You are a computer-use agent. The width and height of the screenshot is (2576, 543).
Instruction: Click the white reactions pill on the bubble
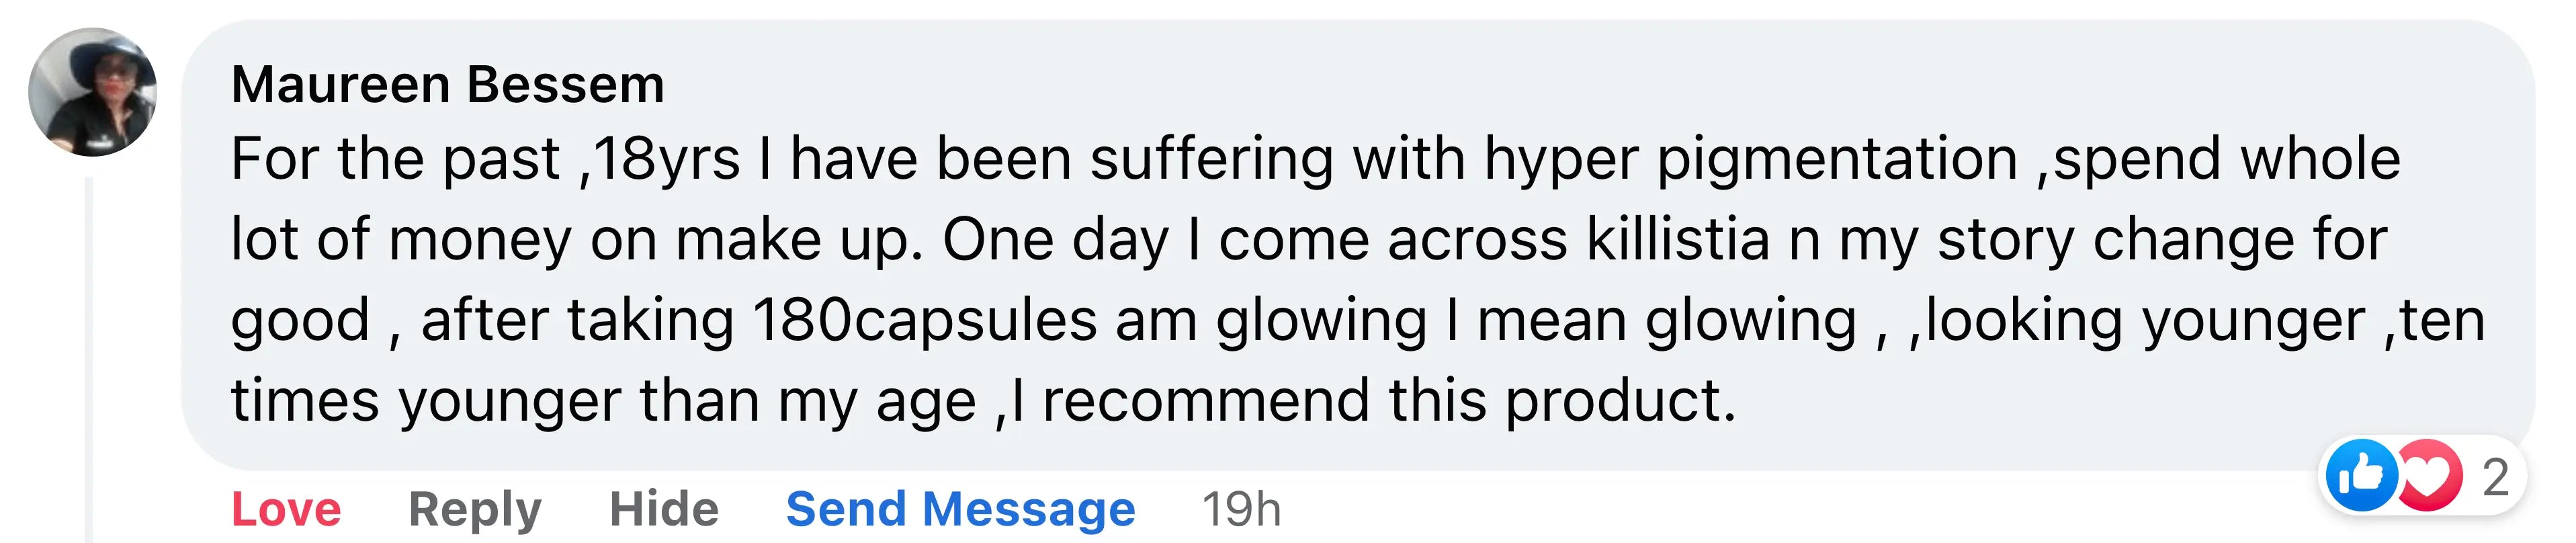(2422, 476)
